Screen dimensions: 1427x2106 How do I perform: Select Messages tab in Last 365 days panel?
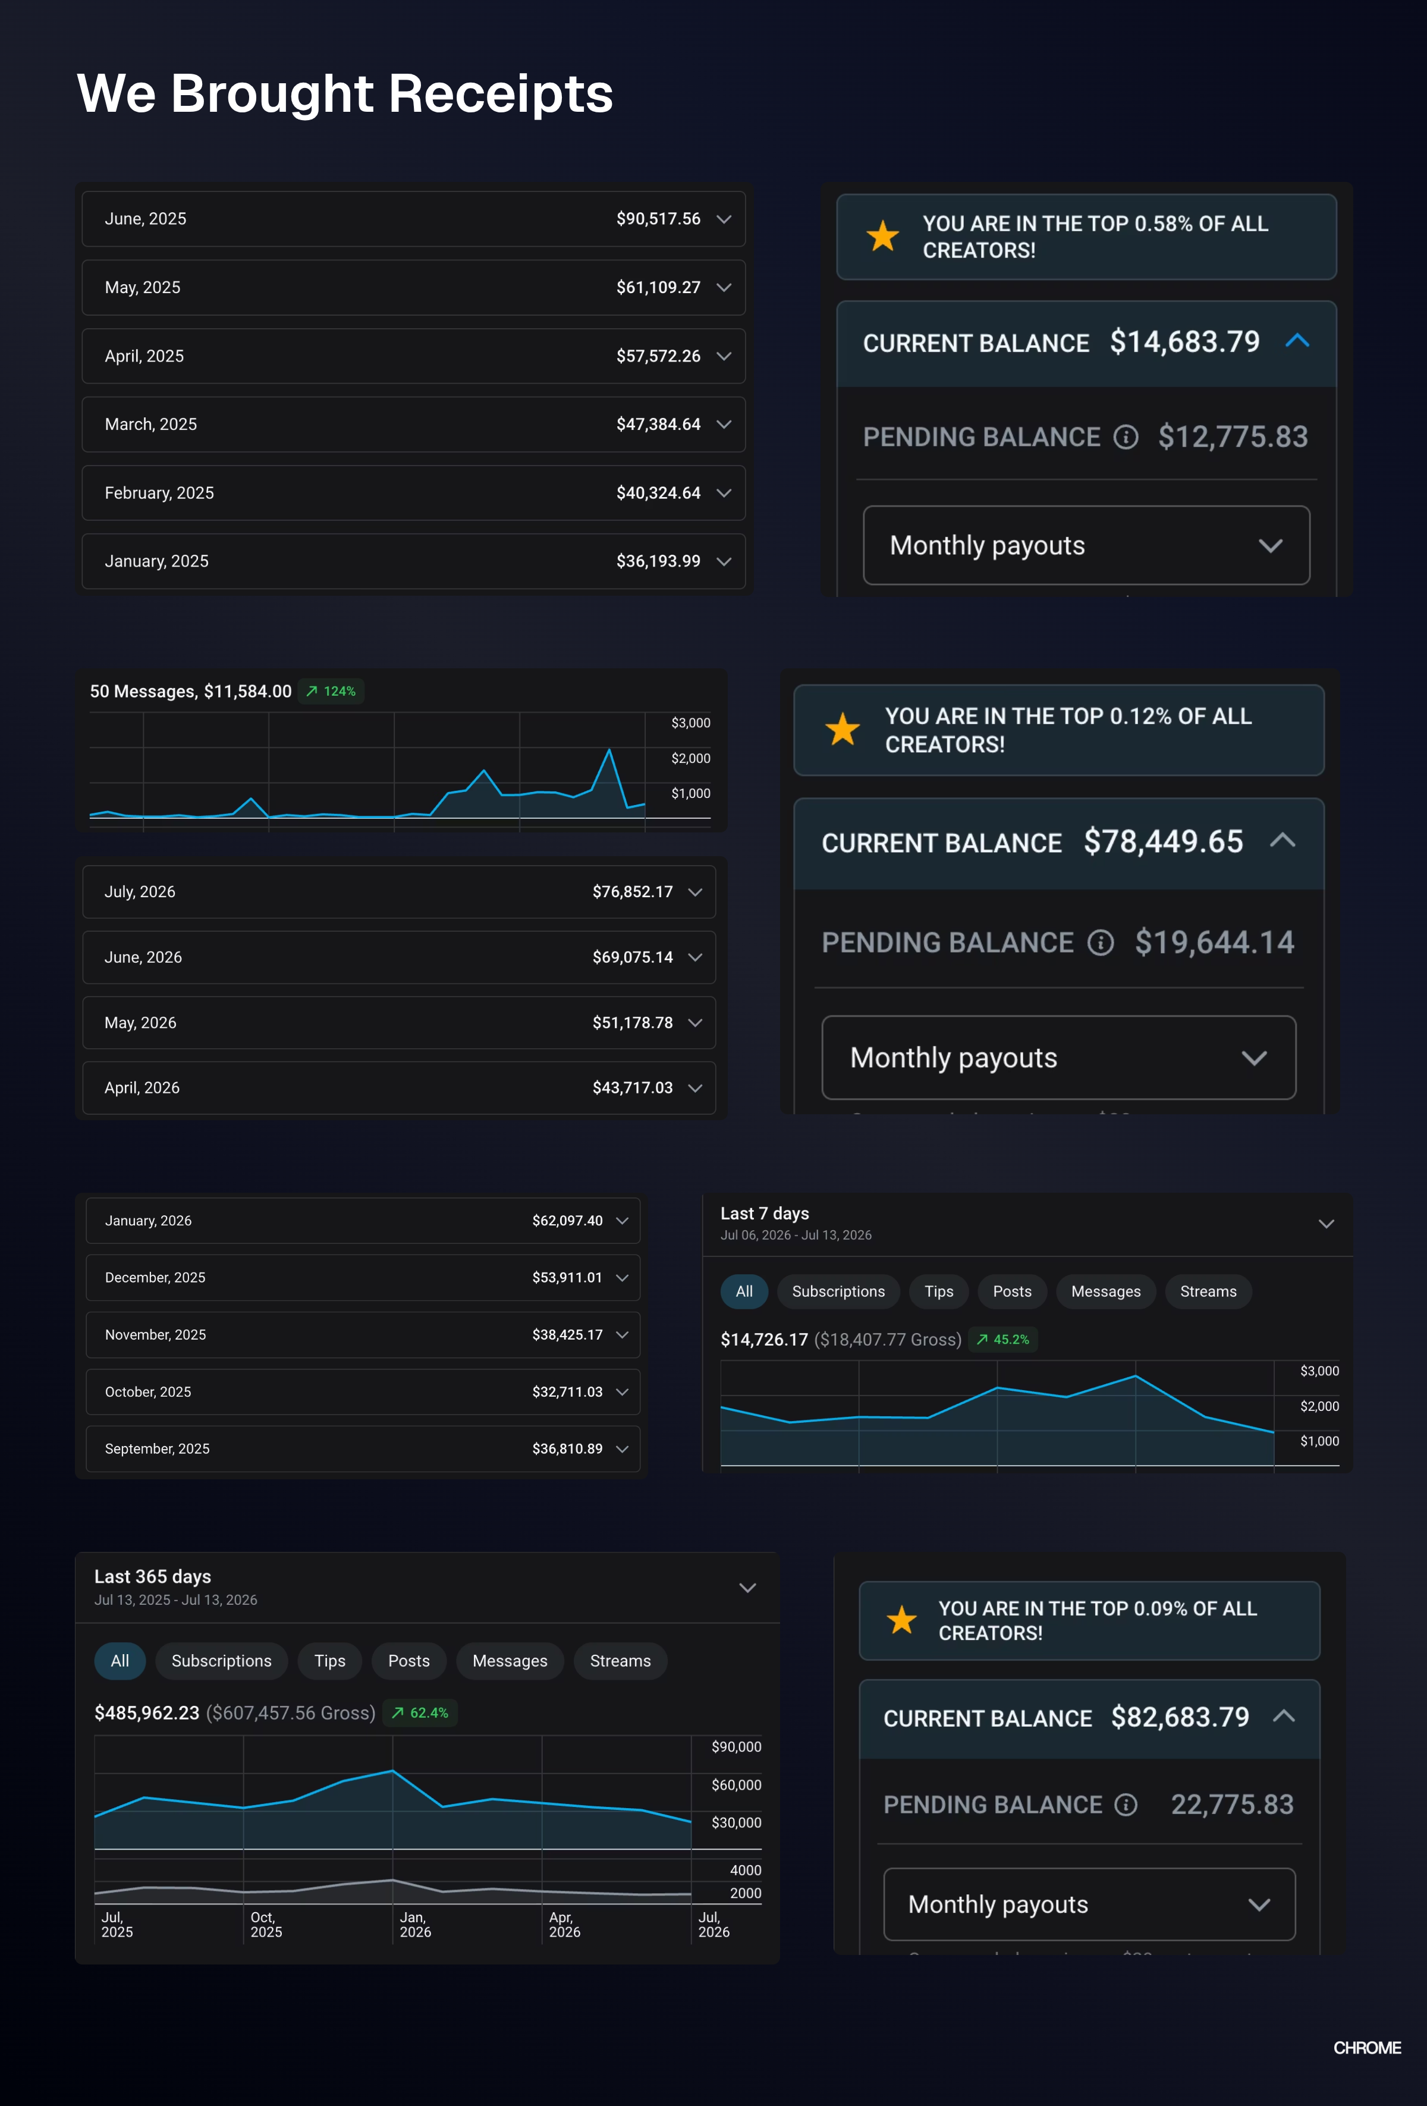pos(510,1661)
